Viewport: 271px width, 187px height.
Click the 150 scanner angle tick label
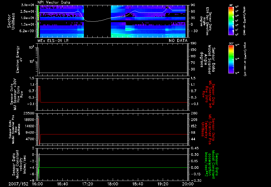point(193,50)
